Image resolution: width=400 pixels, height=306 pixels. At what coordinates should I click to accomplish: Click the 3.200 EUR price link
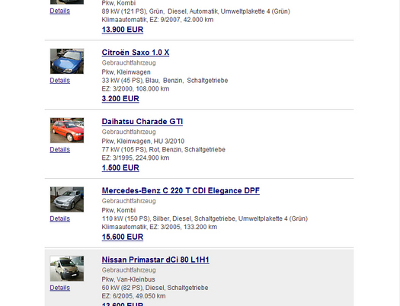point(120,99)
